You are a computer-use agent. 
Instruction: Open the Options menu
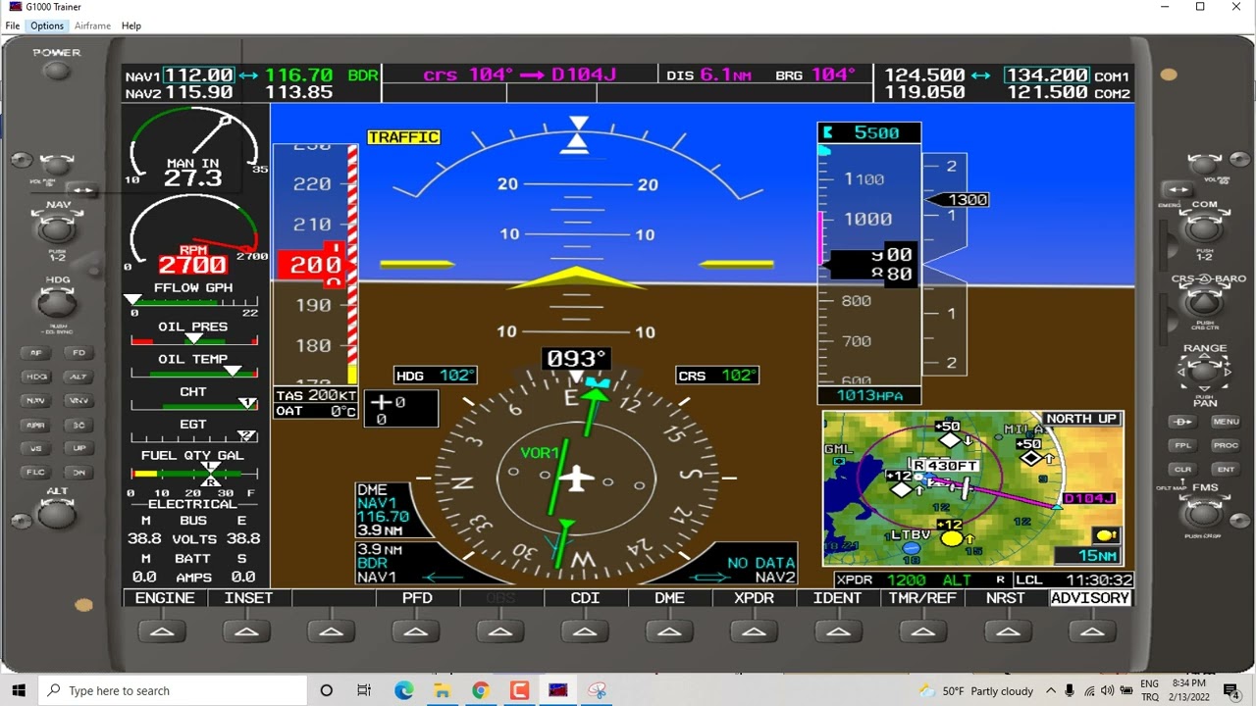click(x=46, y=25)
